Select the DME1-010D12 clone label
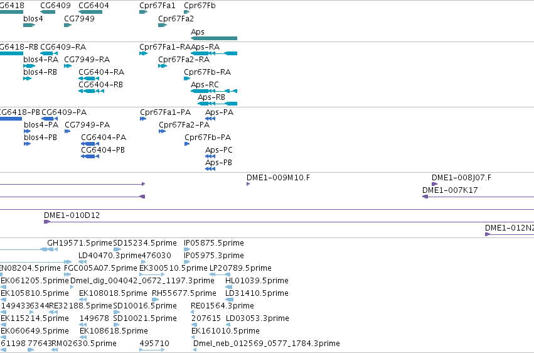 click(x=72, y=215)
